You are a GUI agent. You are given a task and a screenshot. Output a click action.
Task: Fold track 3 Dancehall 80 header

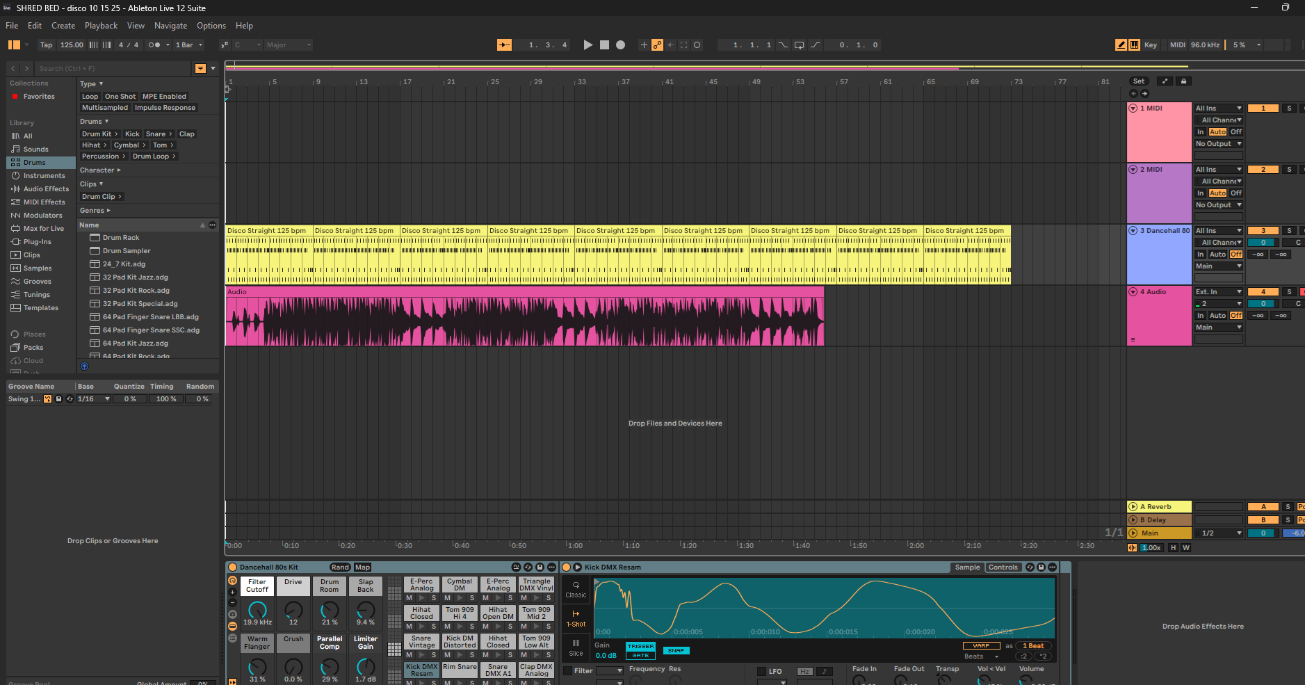click(1133, 231)
